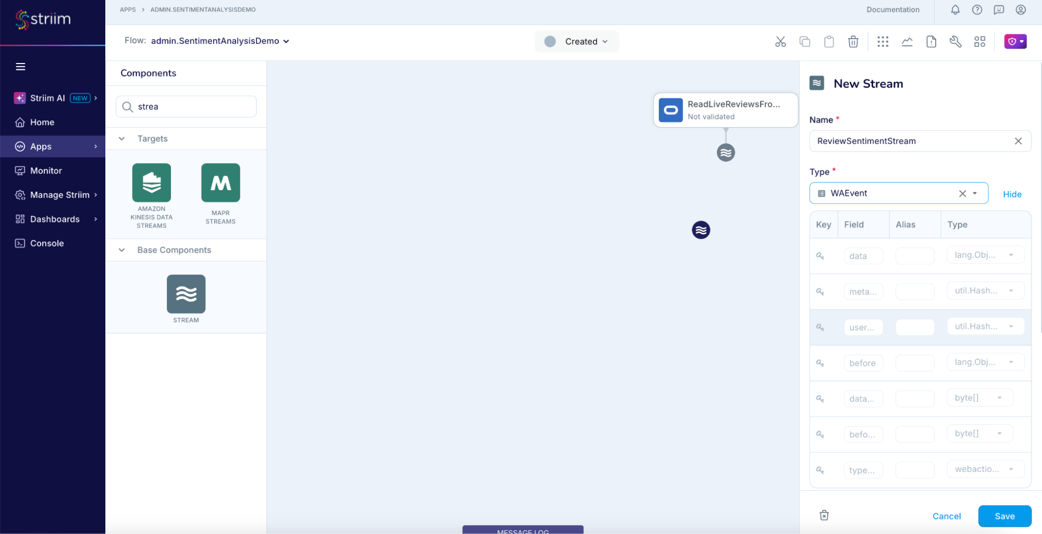Toggle the hamburger menu in sidebar
This screenshot has width=1042, height=534.
[20, 67]
